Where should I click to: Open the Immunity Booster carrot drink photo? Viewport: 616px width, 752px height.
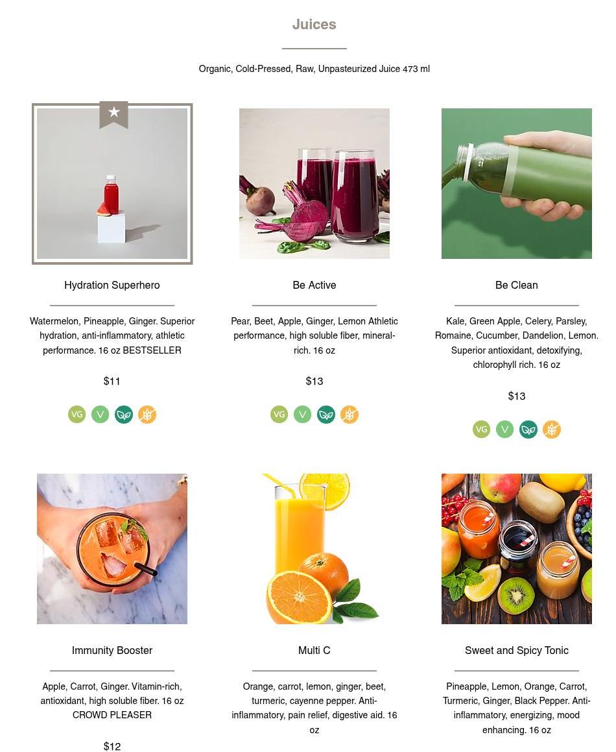[112, 549]
